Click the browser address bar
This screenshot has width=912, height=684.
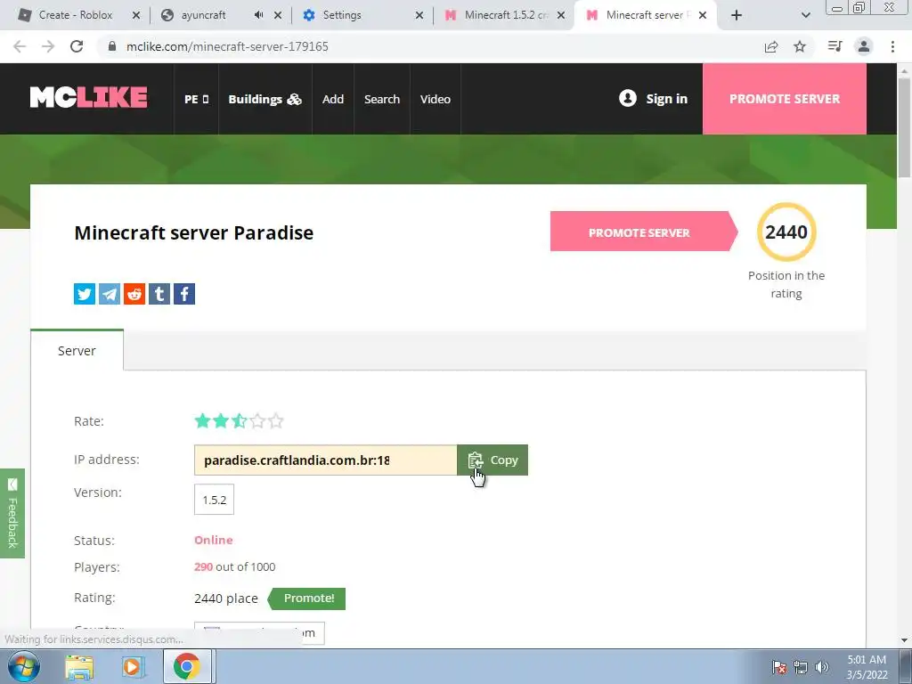(430, 46)
